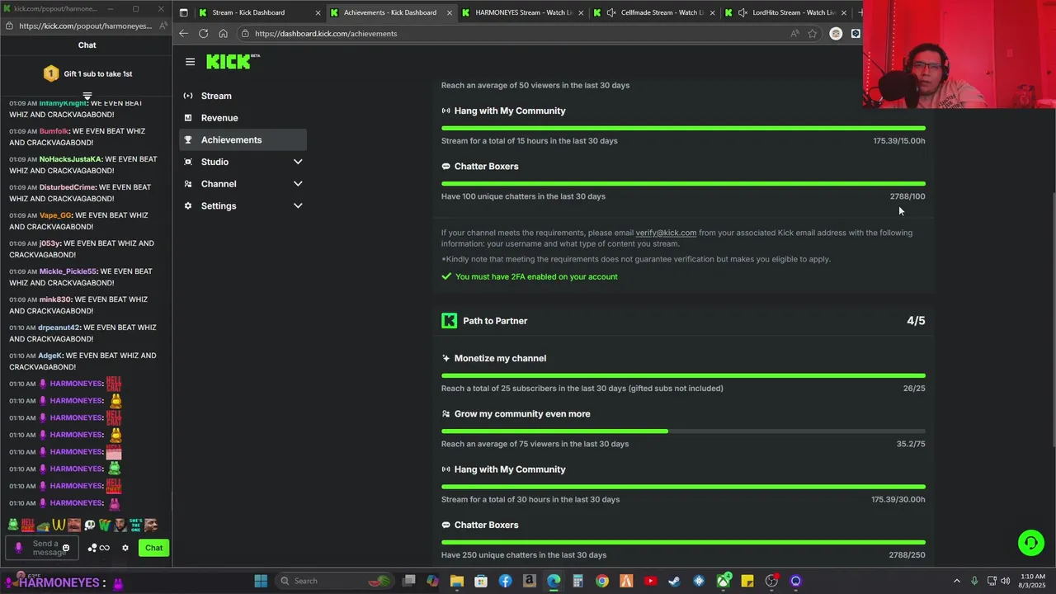This screenshot has height=594, width=1056.
Task: Click the Path to Partner heading
Action: coord(495,321)
